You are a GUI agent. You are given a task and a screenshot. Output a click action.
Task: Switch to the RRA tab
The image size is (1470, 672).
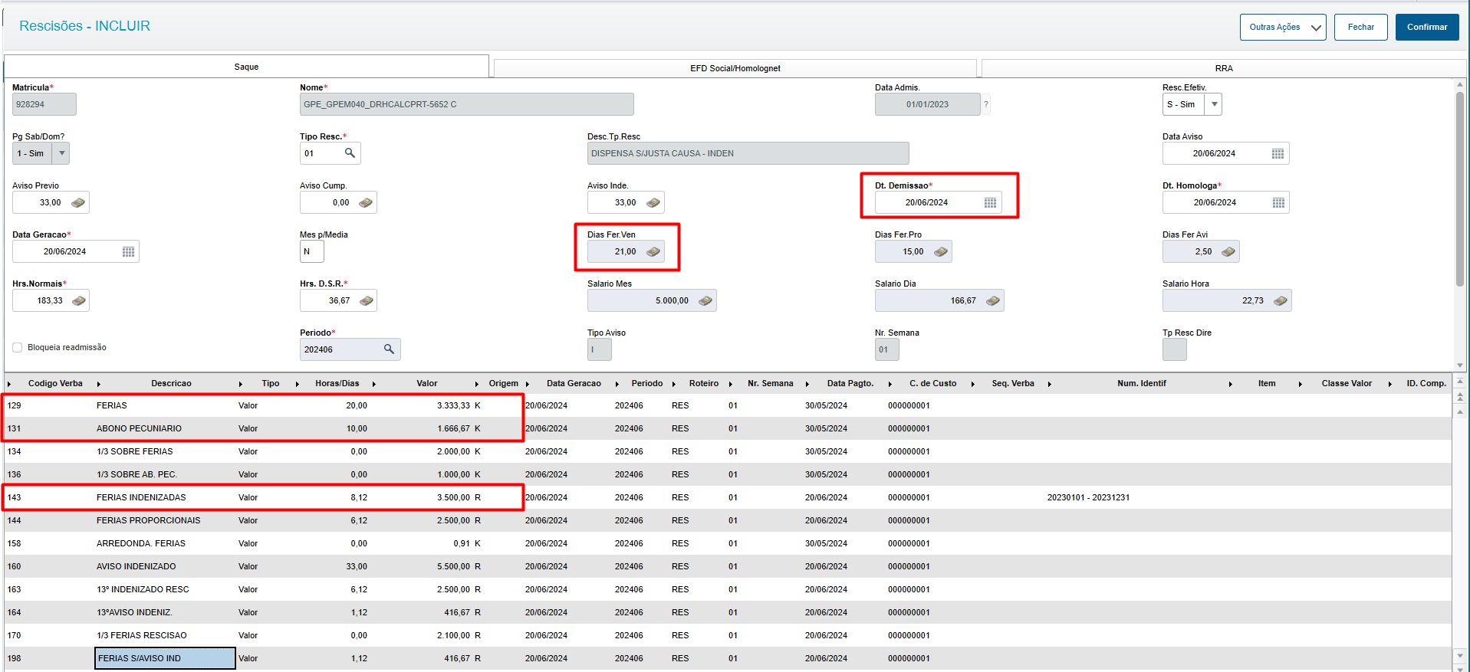1224,68
